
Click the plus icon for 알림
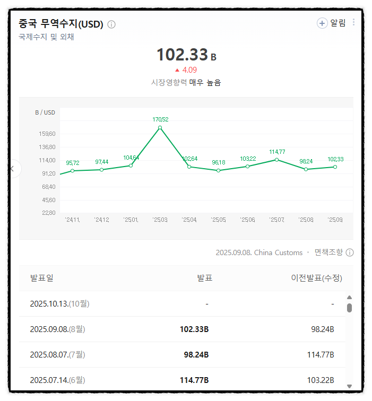(x=322, y=23)
